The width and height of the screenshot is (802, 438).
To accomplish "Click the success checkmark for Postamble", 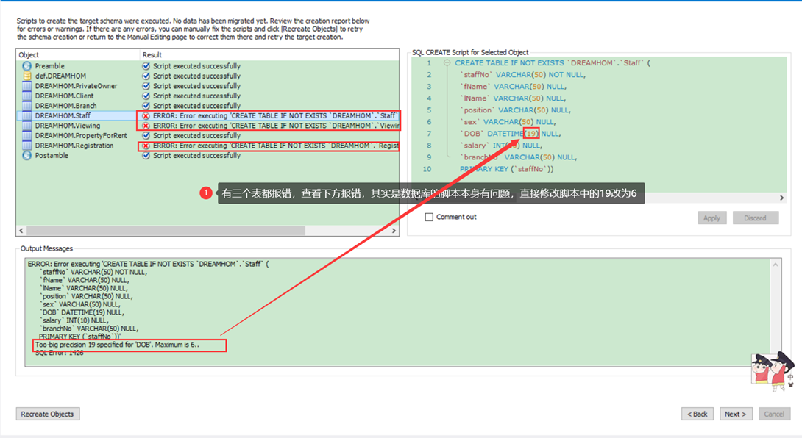I will click(x=146, y=157).
